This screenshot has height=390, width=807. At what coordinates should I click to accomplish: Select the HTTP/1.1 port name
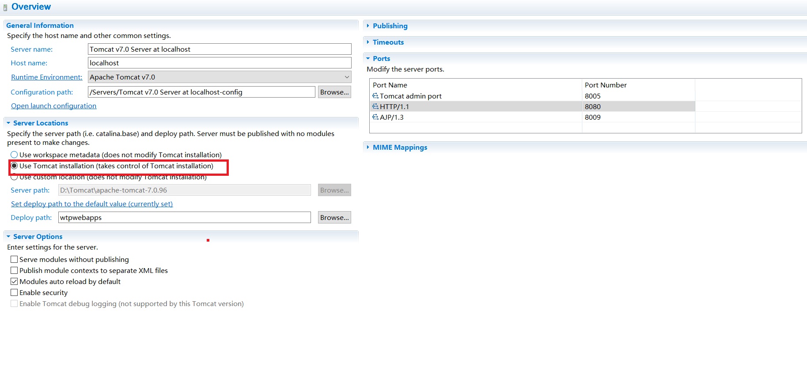(394, 106)
